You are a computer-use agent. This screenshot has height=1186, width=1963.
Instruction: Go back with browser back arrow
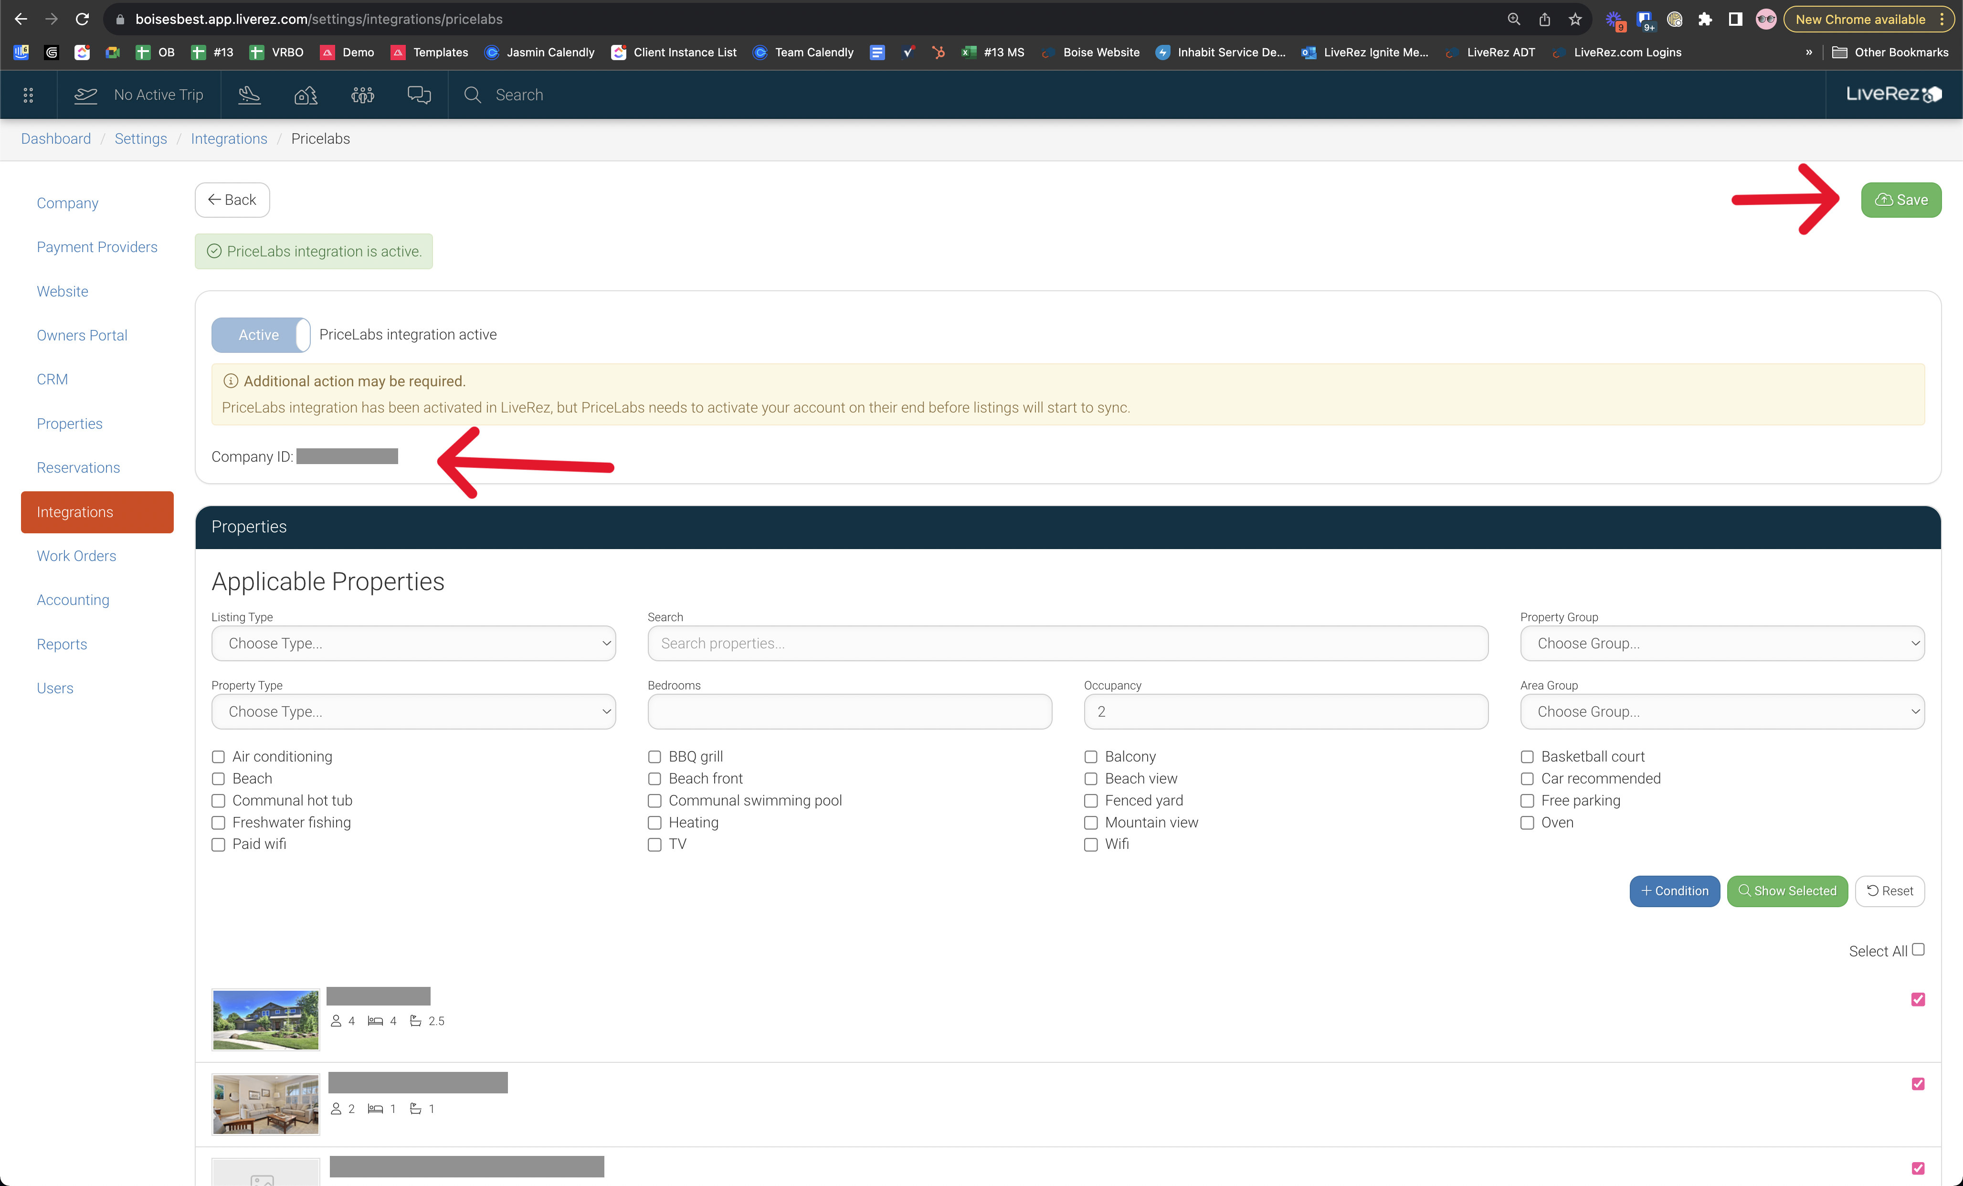(21, 19)
